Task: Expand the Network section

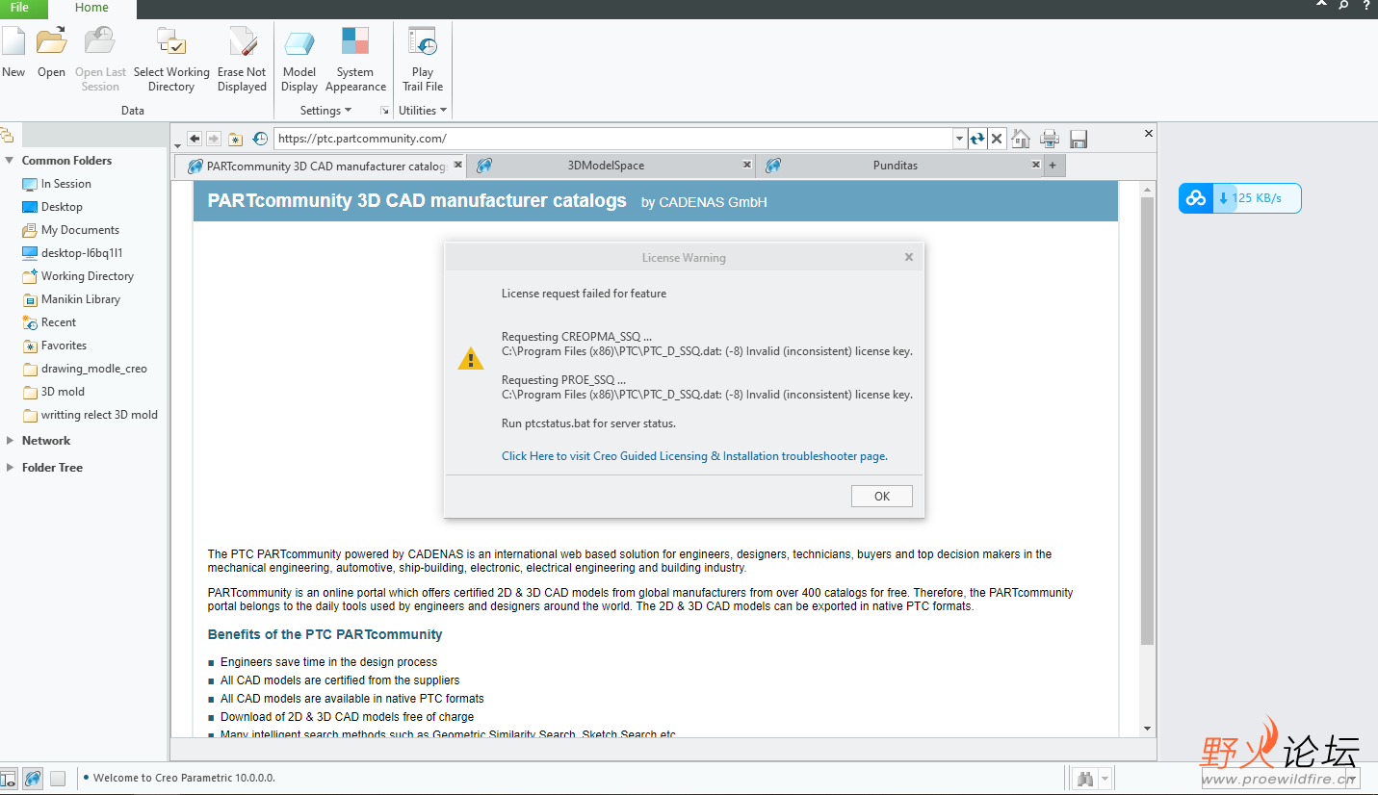Action: (10, 441)
